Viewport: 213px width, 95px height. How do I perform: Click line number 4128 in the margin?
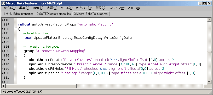click(x=5, y=64)
